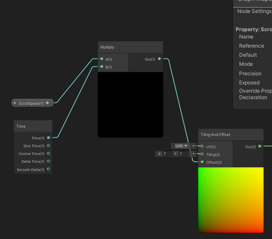Select the Multiply node title bar
This screenshot has height=239, width=272.
click(130, 47)
